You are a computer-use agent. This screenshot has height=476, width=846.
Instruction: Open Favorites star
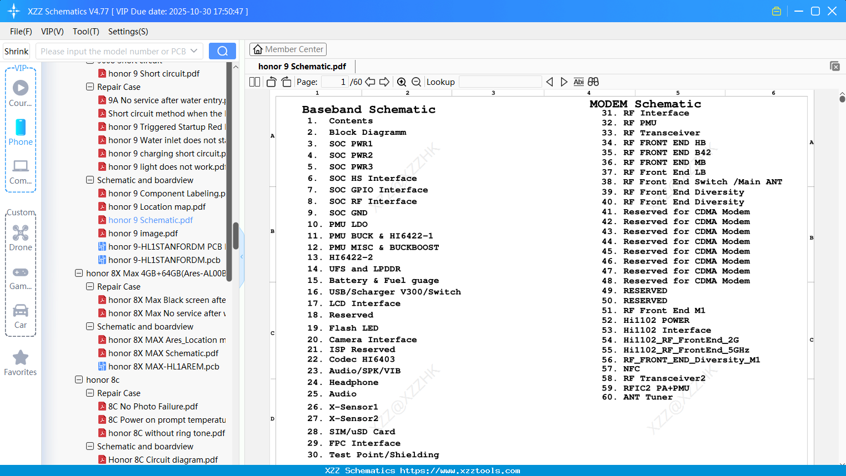(x=21, y=363)
